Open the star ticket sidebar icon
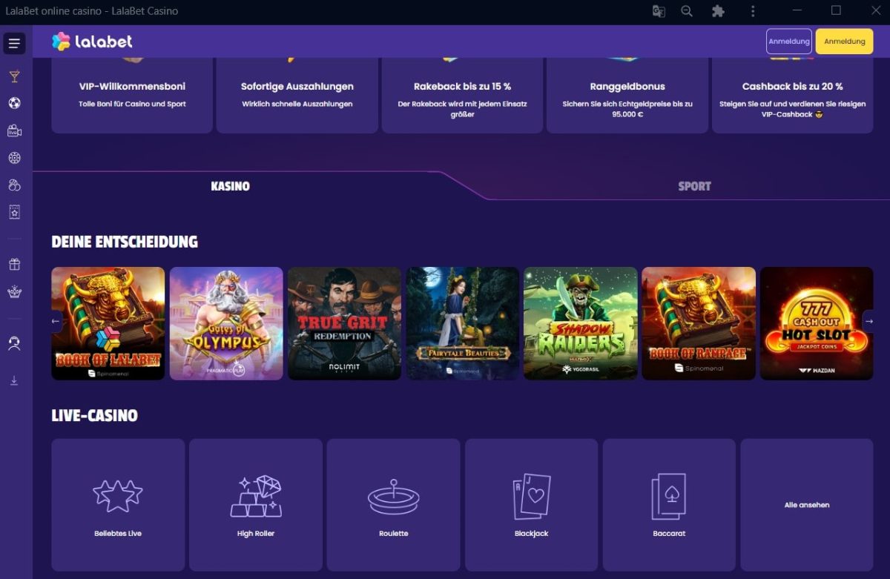This screenshot has height=579, width=890. [x=14, y=212]
